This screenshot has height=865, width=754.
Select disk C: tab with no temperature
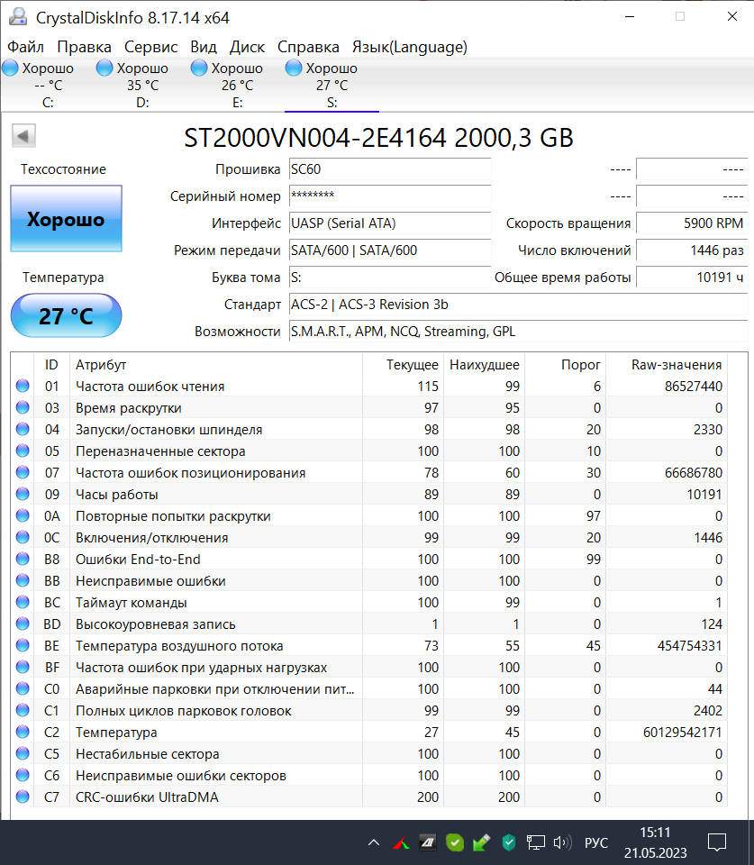[48, 85]
